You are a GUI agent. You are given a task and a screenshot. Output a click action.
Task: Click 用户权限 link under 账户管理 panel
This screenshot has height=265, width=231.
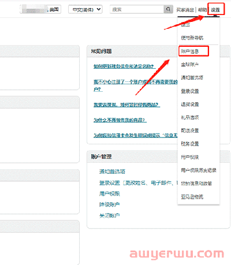(110, 193)
